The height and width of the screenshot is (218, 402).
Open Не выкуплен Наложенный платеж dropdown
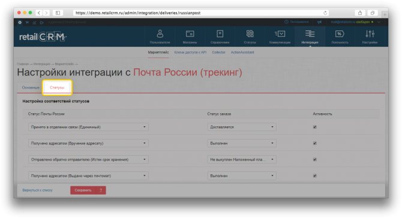(x=242, y=159)
